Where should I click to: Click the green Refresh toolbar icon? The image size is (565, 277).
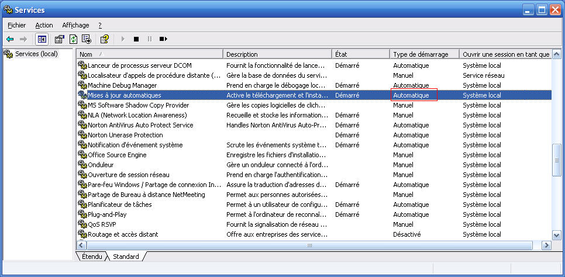tap(73, 39)
